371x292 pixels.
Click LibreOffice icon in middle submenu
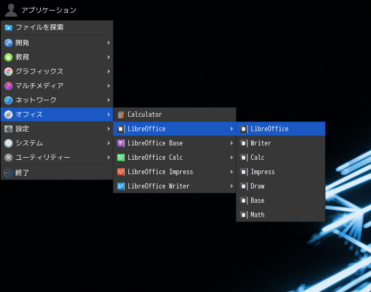click(121, 129)
